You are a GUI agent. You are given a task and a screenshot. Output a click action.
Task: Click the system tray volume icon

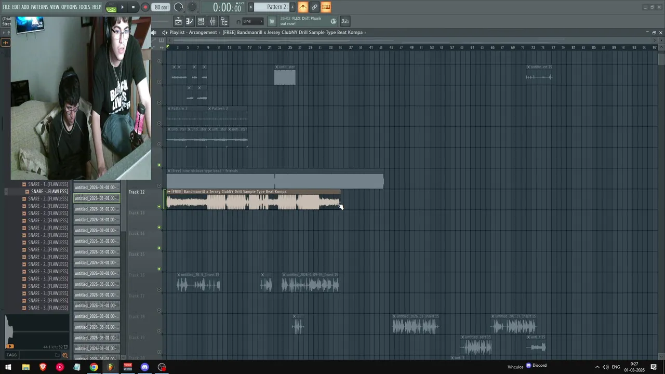pyautogui.click(x=605, y=367)
